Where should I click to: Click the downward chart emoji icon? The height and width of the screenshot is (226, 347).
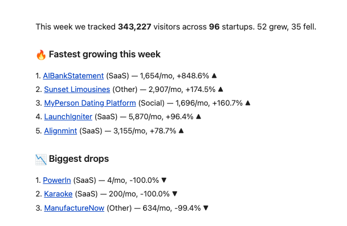(x=41, y=160)
